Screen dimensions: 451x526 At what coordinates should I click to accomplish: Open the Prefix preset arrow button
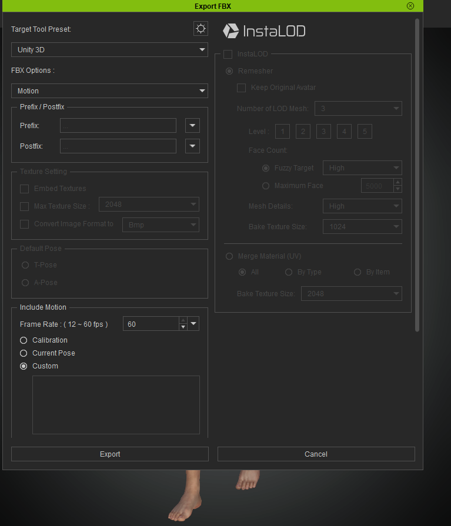[x=192, y=126]
